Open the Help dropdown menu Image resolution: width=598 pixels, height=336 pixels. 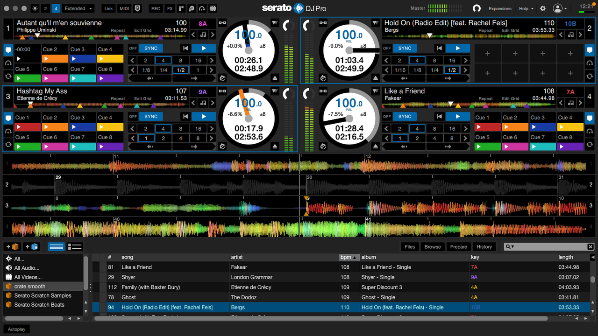click(526, 8)
